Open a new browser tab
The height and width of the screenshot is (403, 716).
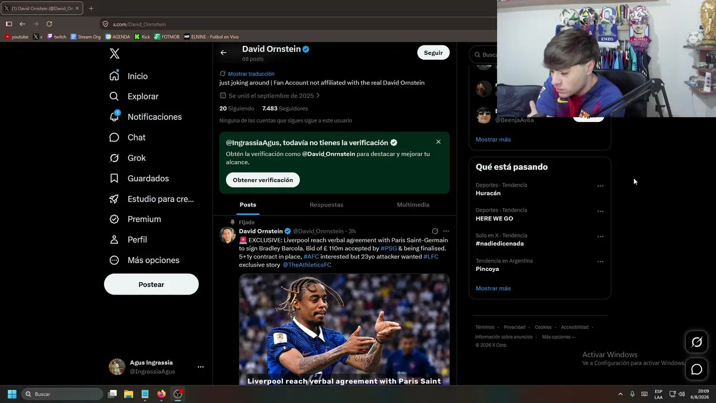click(x=91, y=8)
